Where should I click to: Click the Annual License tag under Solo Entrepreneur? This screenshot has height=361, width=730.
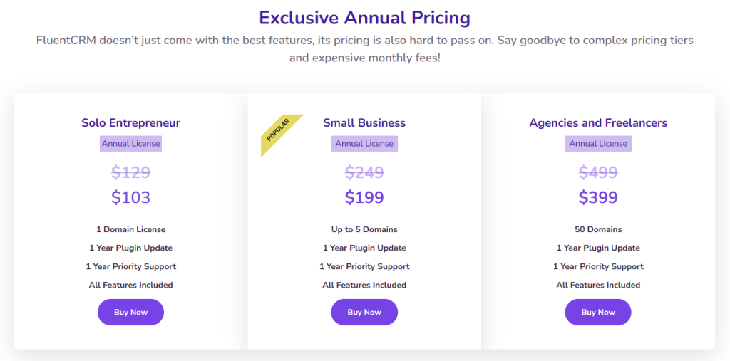pyautogui.click(x=131, y=144)
